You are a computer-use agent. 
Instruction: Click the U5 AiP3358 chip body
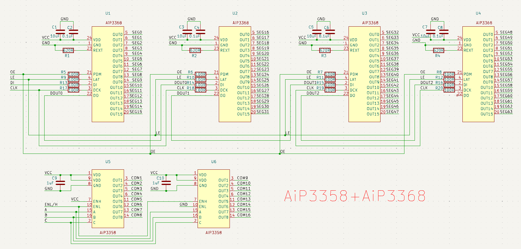point(108,199)
